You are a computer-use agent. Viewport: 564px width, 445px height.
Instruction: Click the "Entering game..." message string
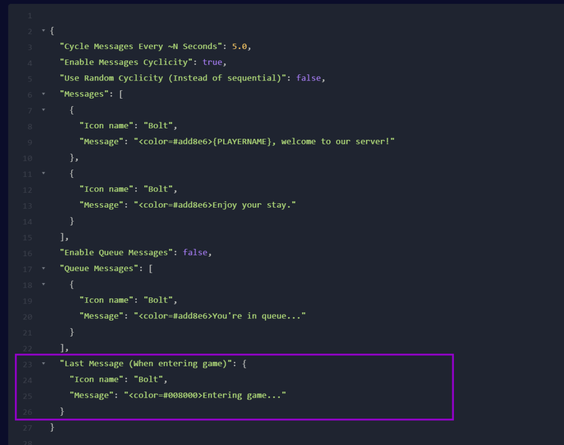[205, 395]
